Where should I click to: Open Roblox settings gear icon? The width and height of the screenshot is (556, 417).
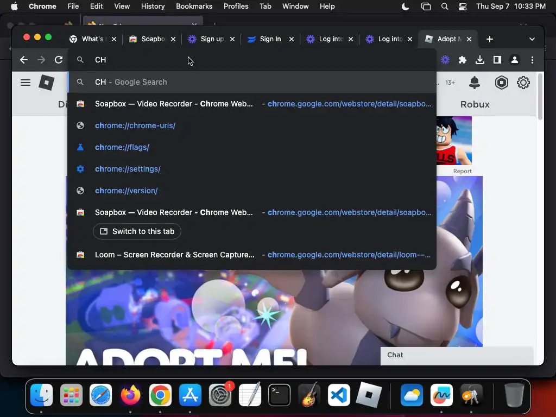[523, 83]
